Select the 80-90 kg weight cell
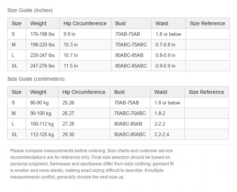The width and height of the screenshot is (237, 192). coord(42,103)
